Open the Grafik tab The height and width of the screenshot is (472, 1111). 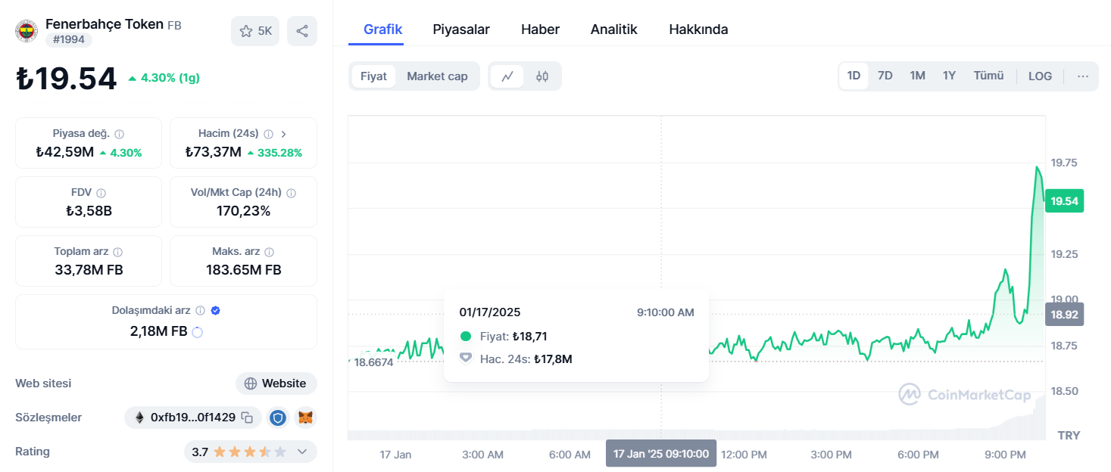pyautogui.click(x=382, y=29)
